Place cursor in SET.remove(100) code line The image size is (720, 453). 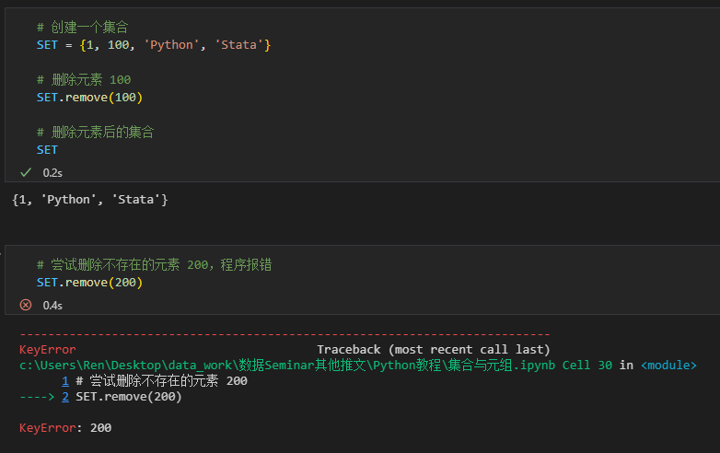pyautogui.click(x=89, y=98)
